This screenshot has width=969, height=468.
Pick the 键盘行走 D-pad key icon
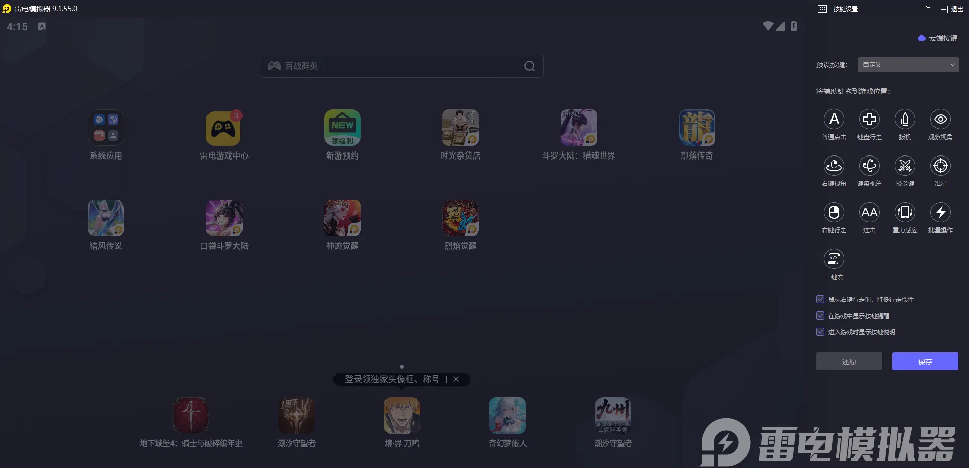click(870, 119)
